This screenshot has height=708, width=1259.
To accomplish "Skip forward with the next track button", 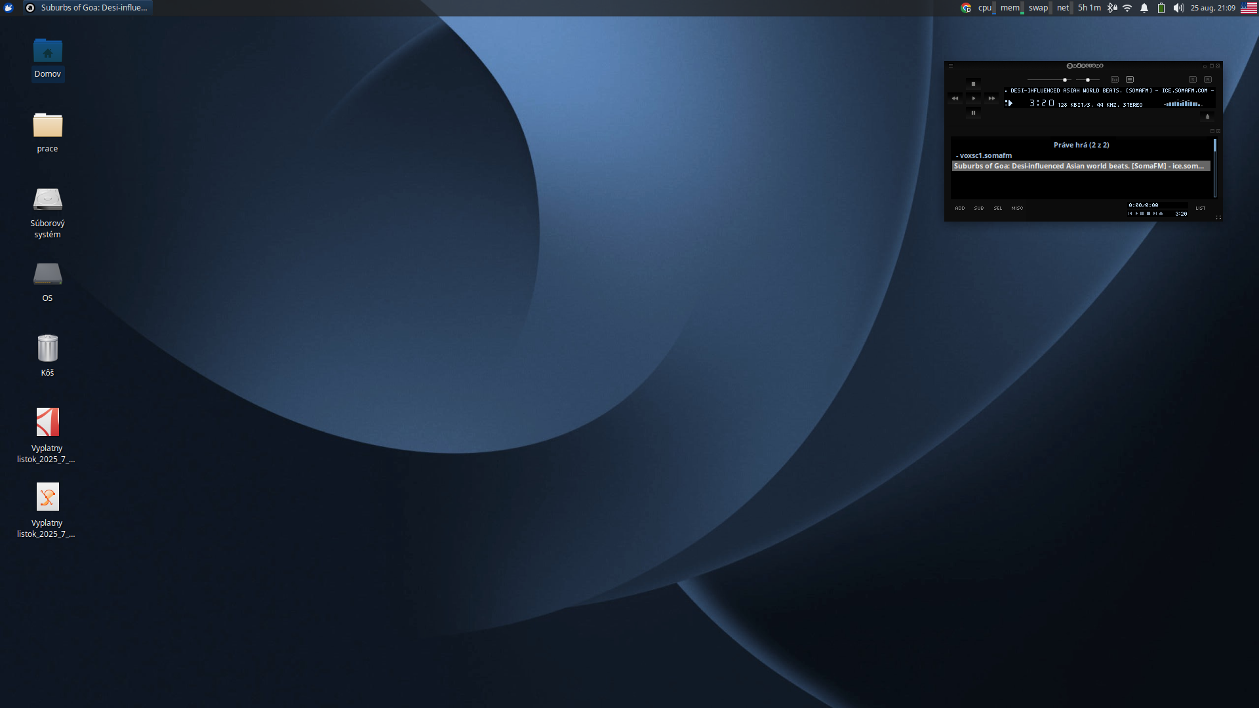I will (991, 98).
